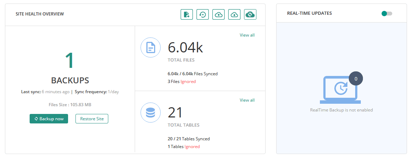Open View all for Total Files
This screenshot has height=160, width=413.
coord(247,35)
